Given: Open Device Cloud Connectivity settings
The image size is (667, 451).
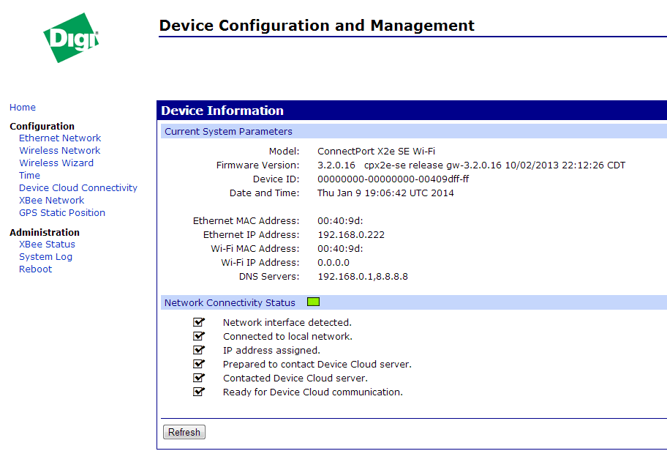Looking at the screenshot, I should [x=78, y=188].
